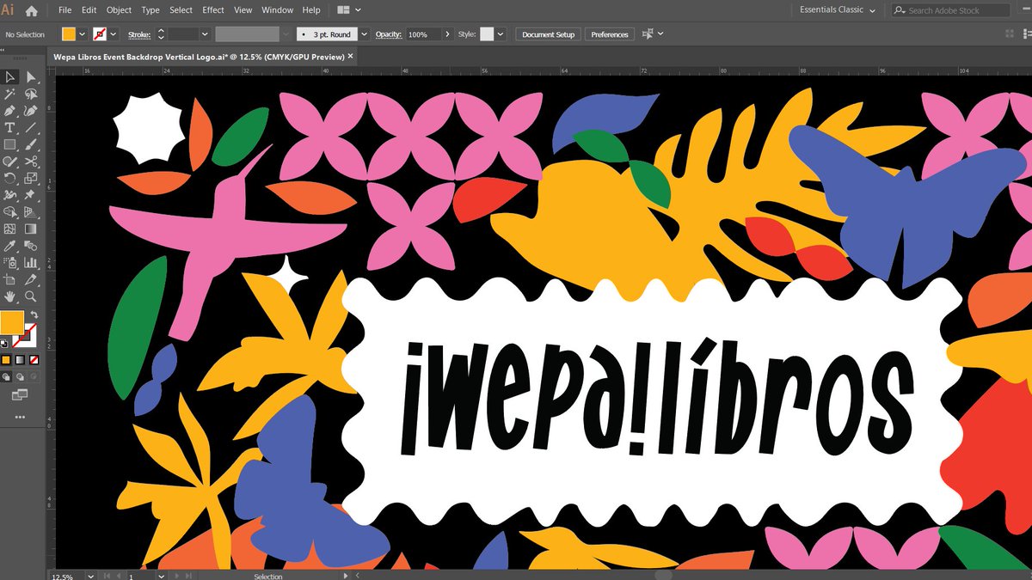Click the Illustrator Home icon
Screen dimensions: 1032x580
(32, 10)
